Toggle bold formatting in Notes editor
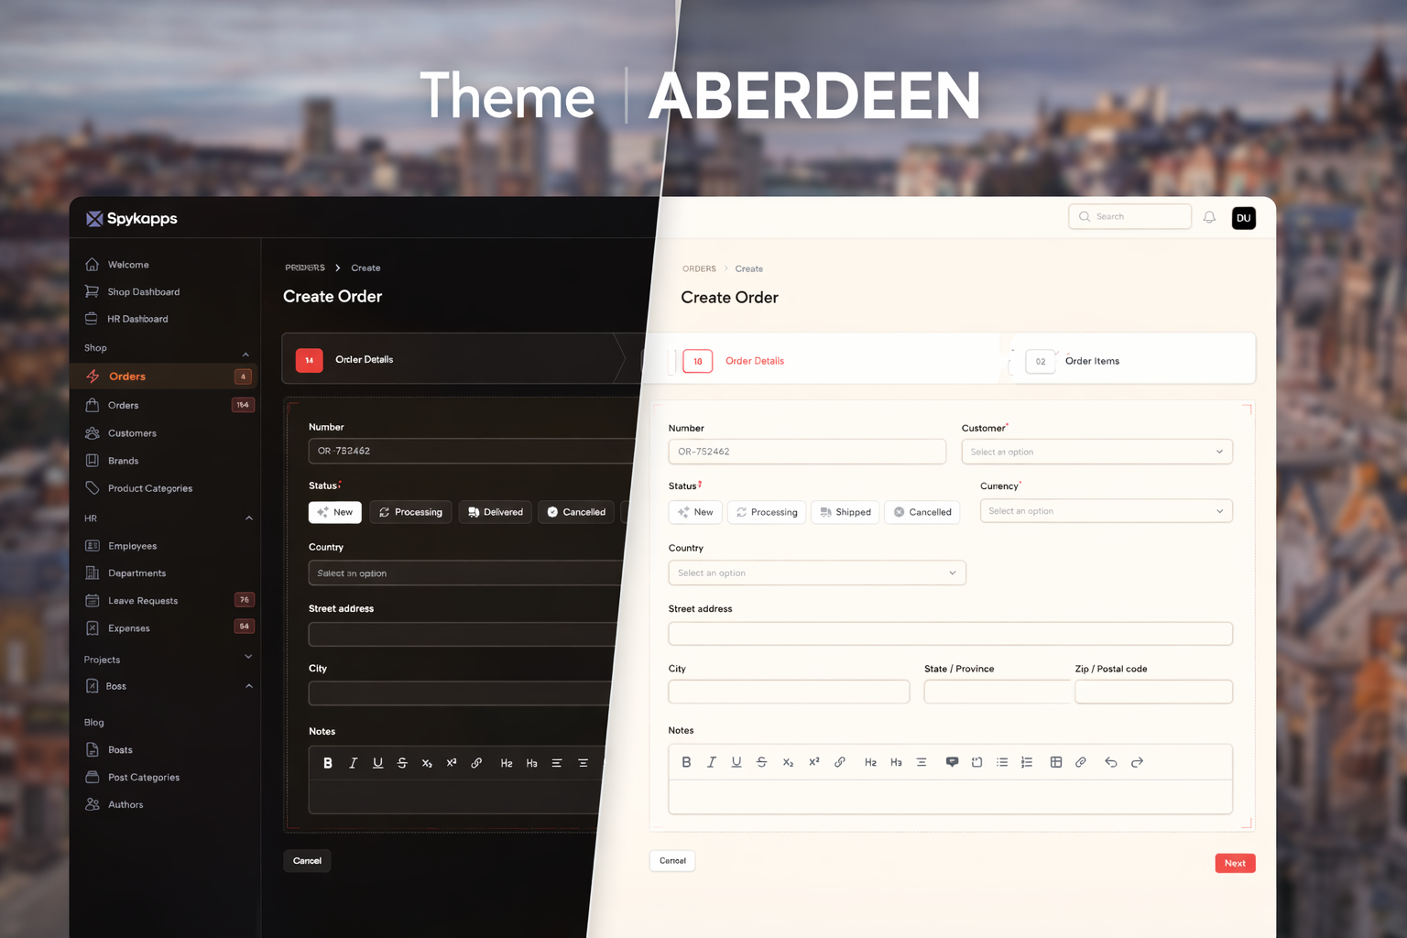Screen dimensions: 1407x938 coord(686,761)
